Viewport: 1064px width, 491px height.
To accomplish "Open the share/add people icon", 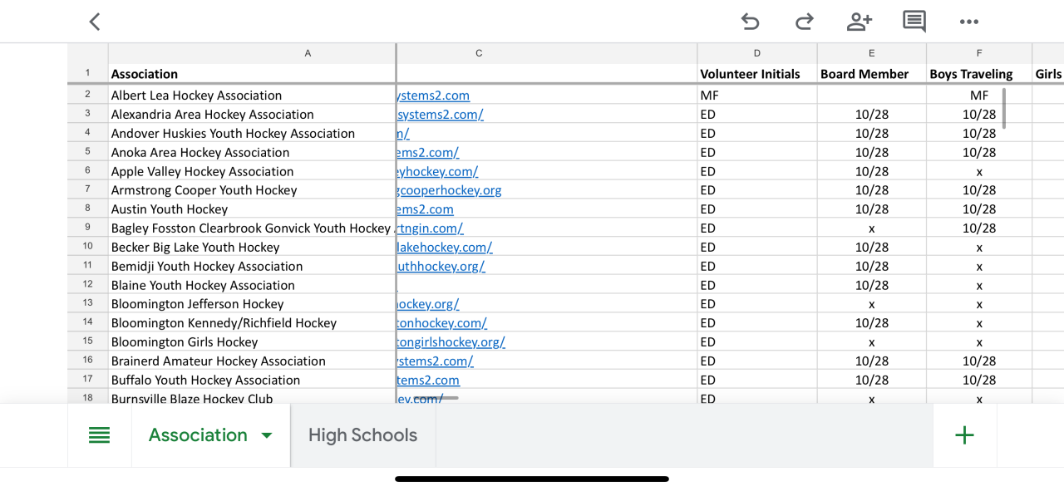I will pos(859,22).
